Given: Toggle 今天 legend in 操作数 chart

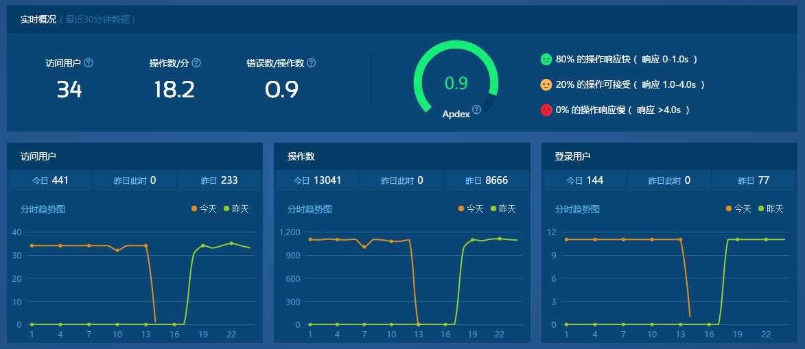Looking at the screenshot, I should click(471, 209).
